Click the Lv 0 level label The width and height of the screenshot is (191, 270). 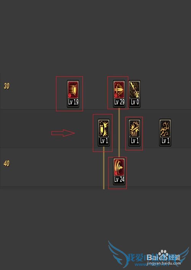click(x=135, y=102)
